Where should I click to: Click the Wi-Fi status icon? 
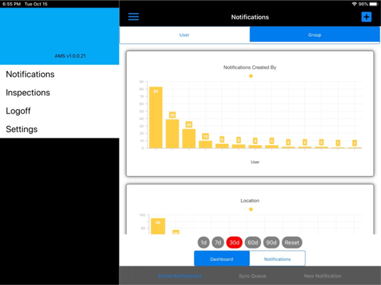coord(354,4)
